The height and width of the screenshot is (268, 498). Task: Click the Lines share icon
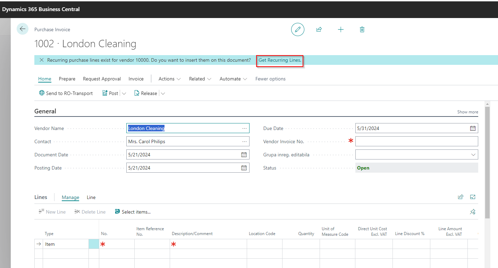click(x=461, y=197)
